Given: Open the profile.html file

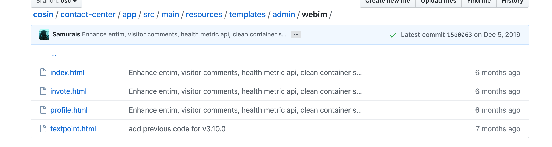Looking at the screenshot, I should [x=69, y=110].
